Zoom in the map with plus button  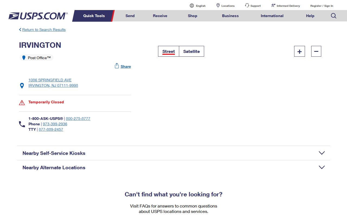click(x=300, y=51)
